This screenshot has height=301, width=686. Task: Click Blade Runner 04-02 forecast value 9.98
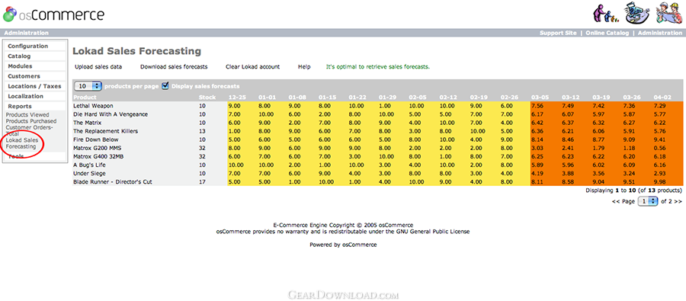click(x=660, y=181)
